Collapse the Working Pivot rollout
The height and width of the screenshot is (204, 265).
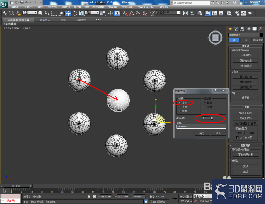pyautogui.click(x=245, y=107)
